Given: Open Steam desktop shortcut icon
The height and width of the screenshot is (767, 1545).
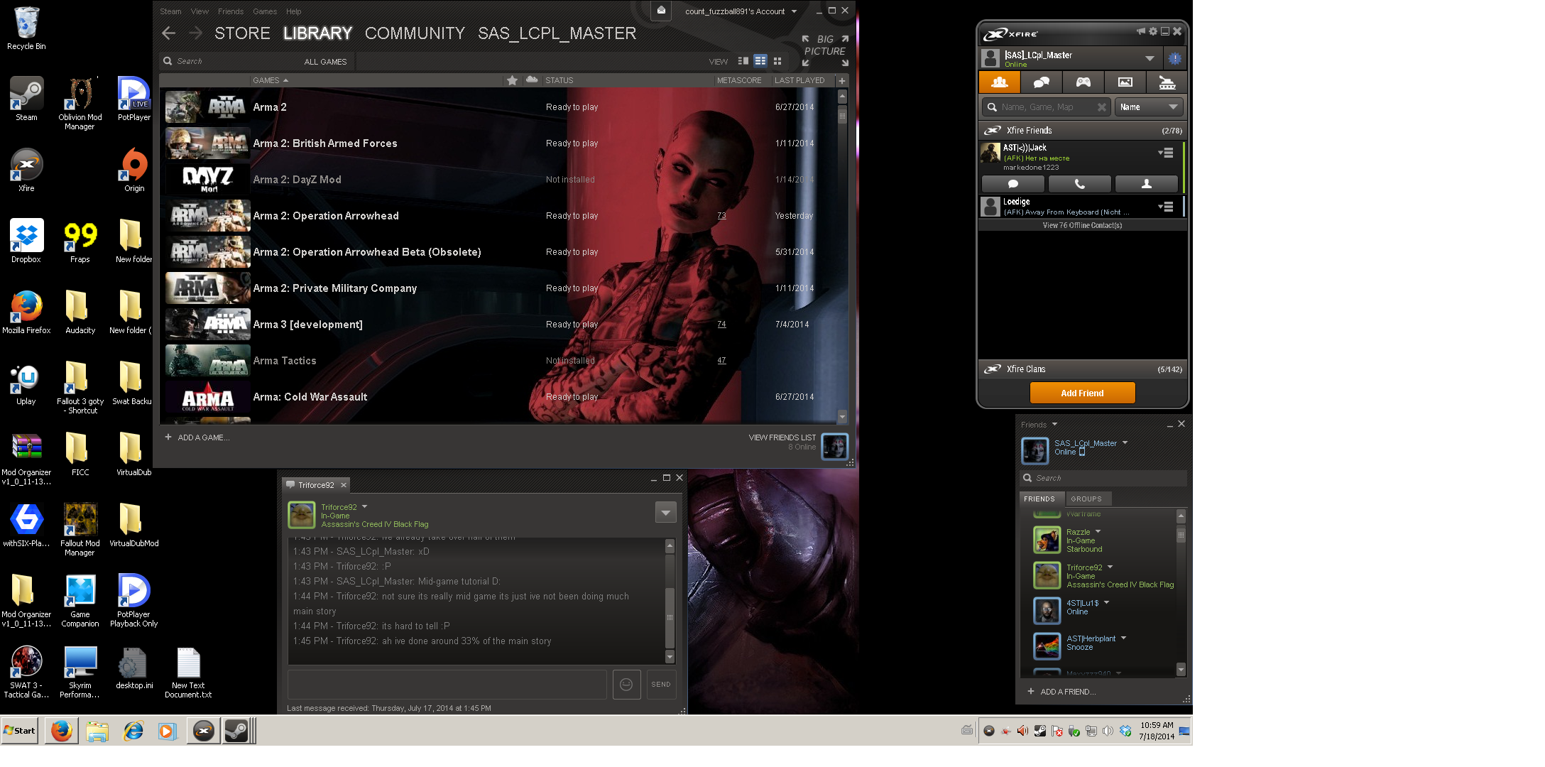Looking at the screenshot, I should (x=26, y=99).
